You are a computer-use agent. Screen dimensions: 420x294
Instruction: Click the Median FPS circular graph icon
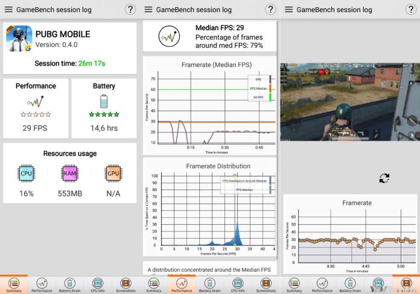169,36
